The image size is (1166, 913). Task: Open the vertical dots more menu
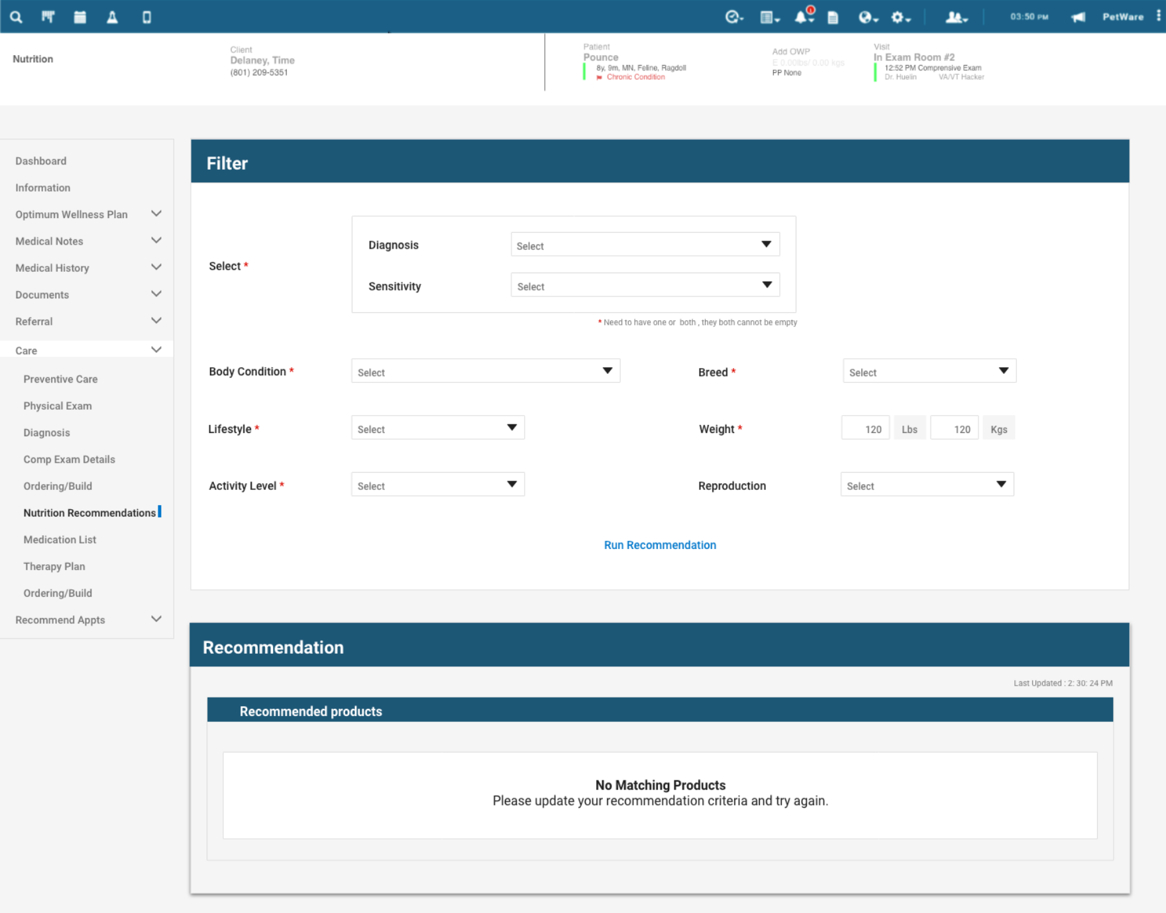1158,16
